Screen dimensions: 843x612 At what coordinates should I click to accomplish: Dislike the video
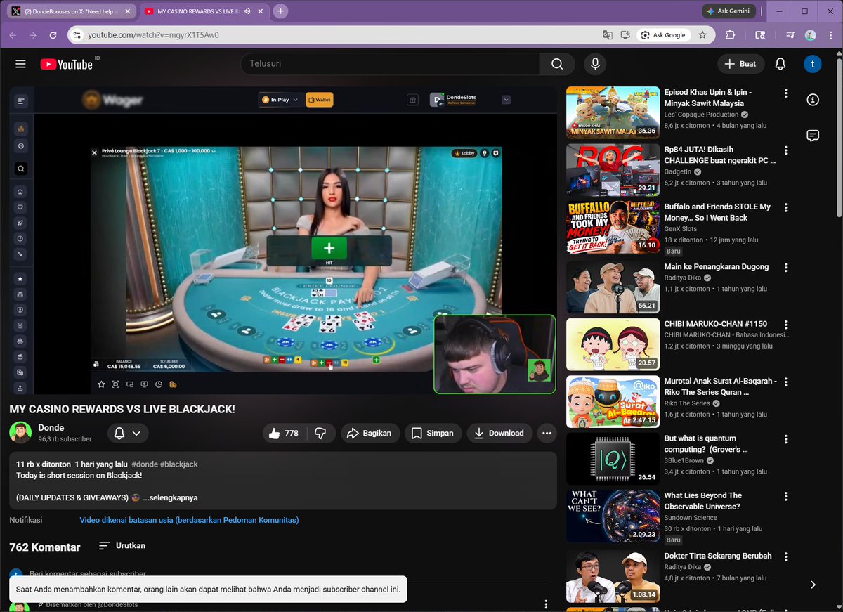pyautogui.click(x=320, y=433)
